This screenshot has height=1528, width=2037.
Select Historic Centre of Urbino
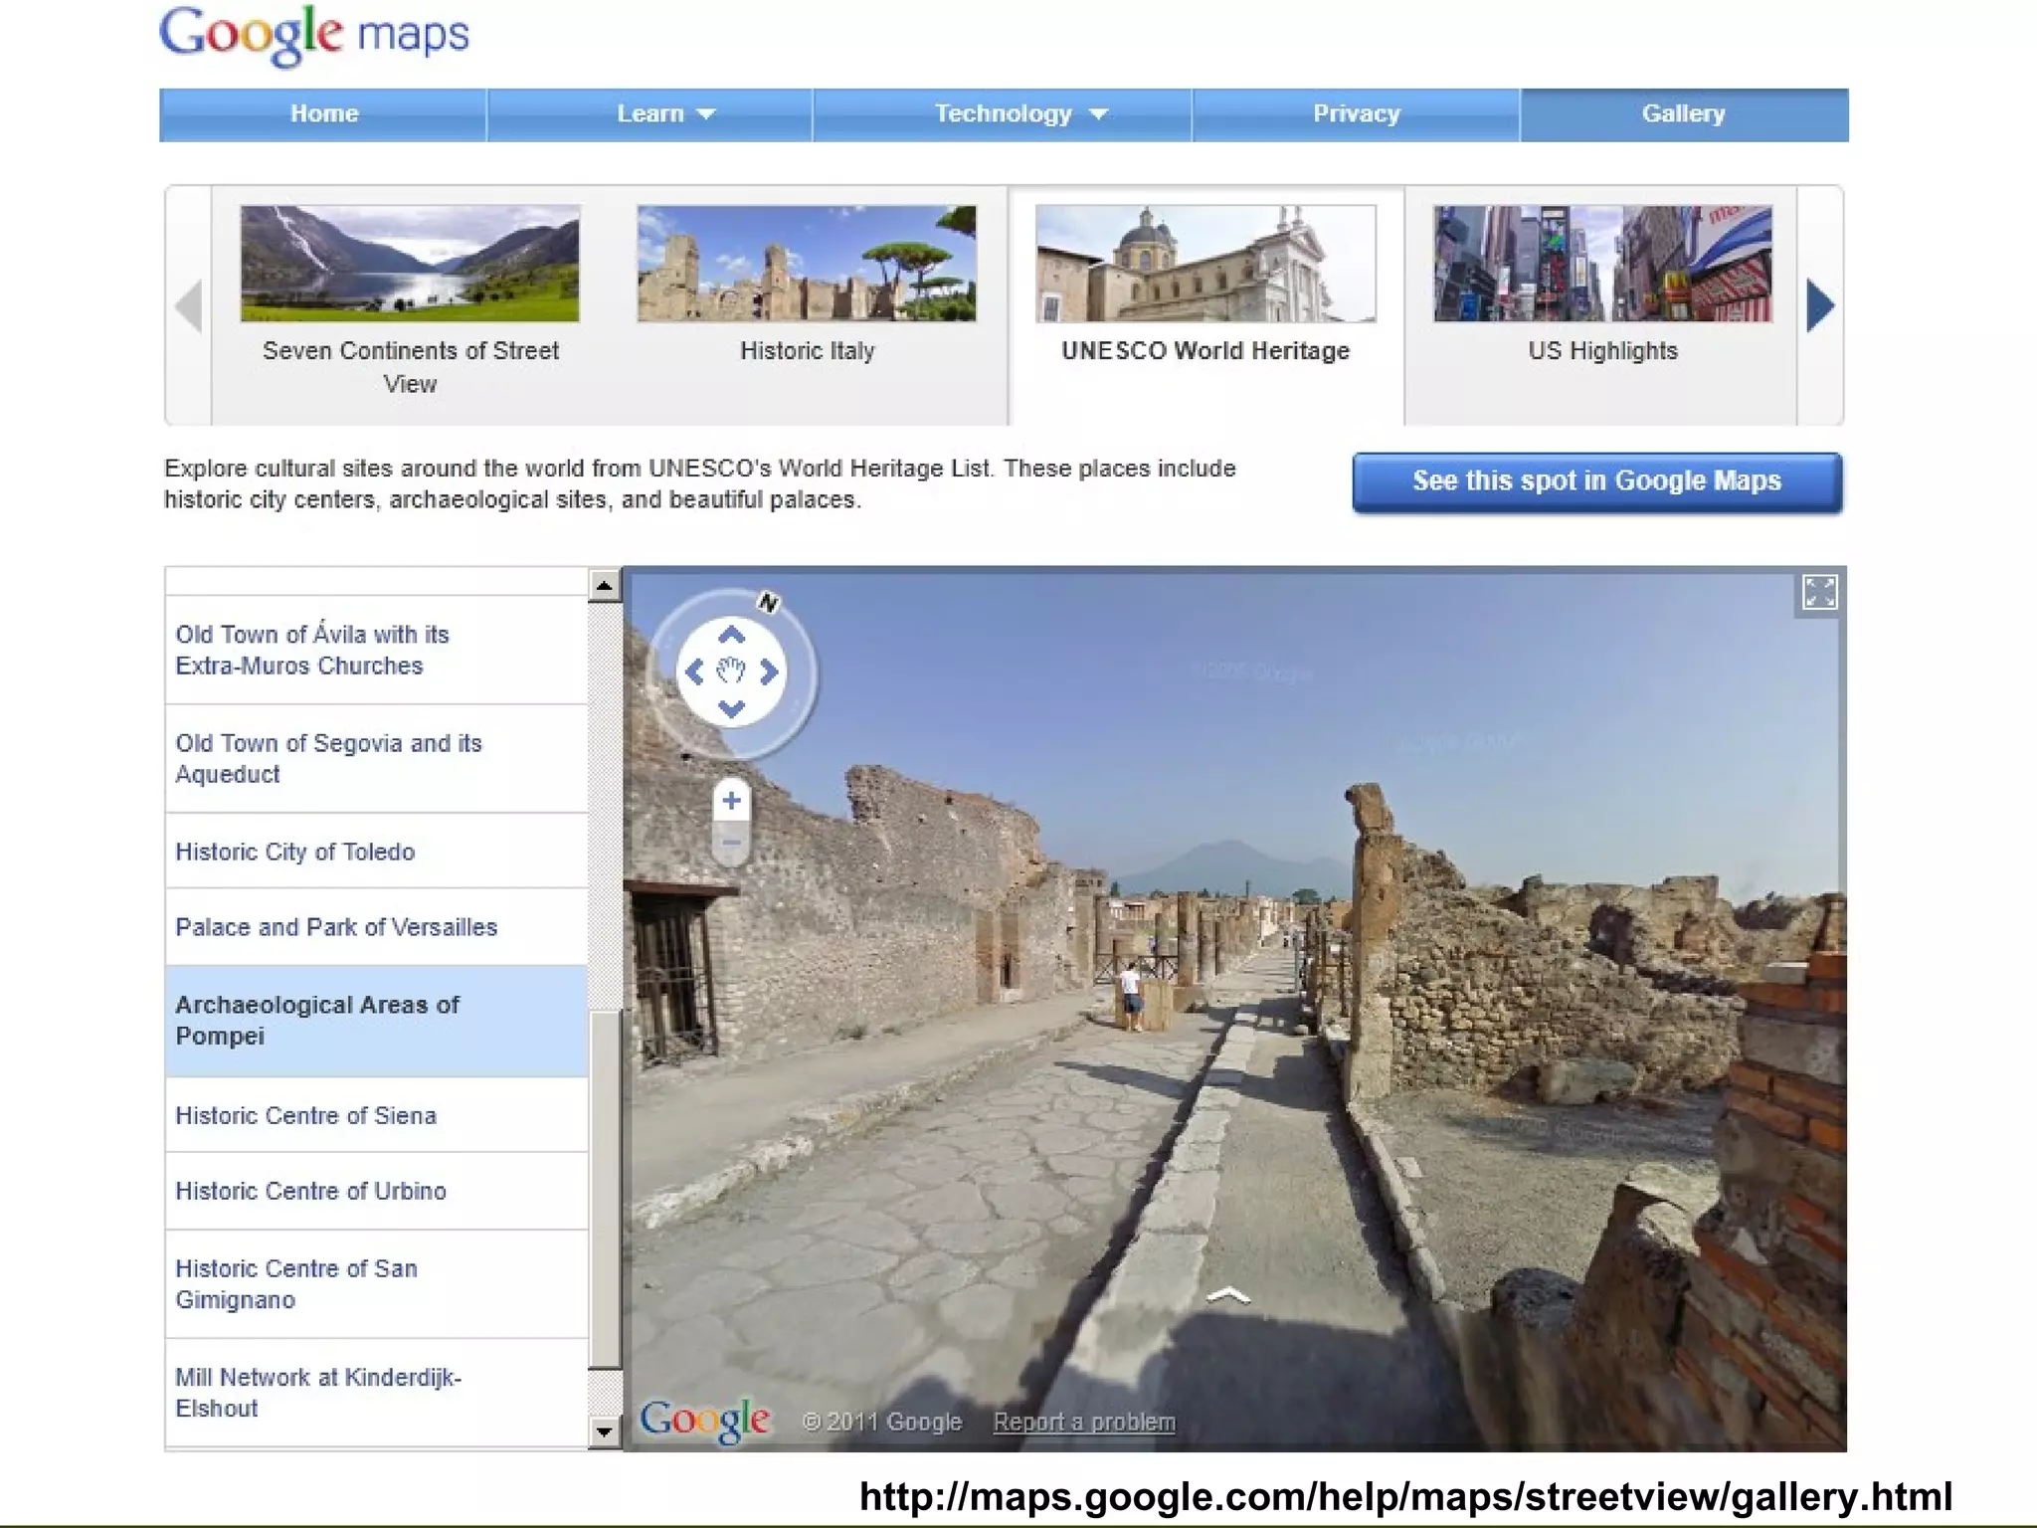(x=376, y=1191)
